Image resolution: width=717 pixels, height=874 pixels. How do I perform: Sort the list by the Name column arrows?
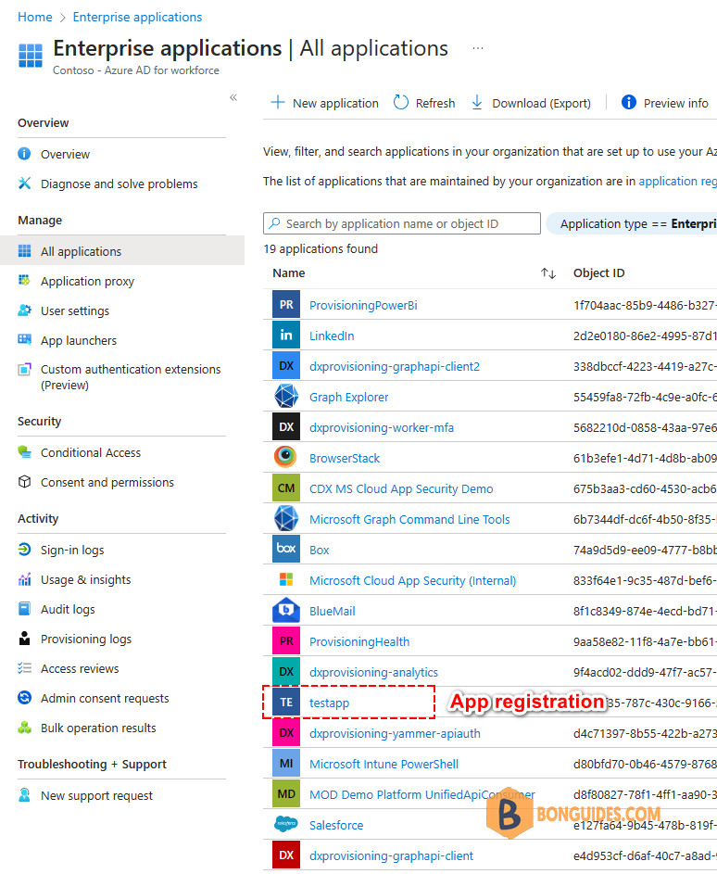tap(548, 273)
